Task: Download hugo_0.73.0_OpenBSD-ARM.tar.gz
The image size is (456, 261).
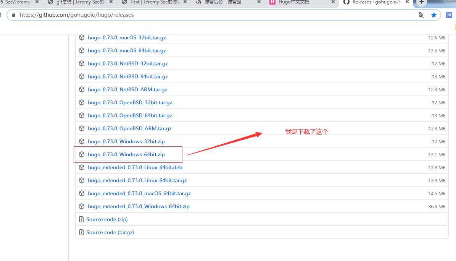Action: [130, 128]
